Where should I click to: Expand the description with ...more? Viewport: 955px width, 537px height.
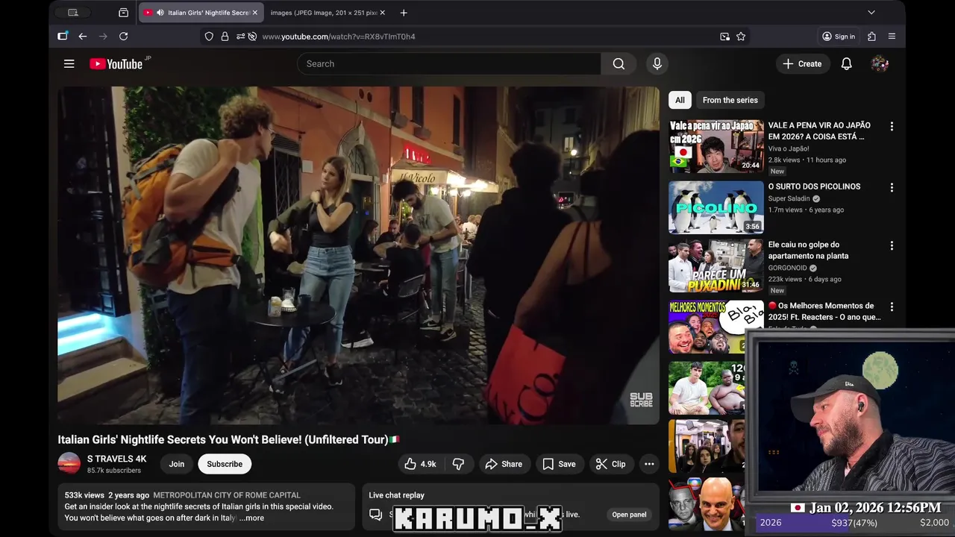251,518
